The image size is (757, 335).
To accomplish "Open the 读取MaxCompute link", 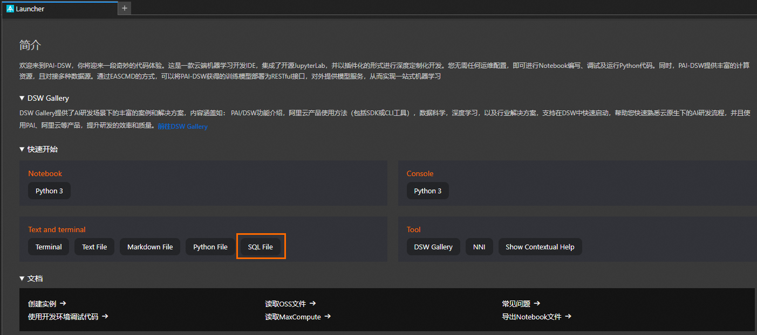I will [x=298, y=317].
